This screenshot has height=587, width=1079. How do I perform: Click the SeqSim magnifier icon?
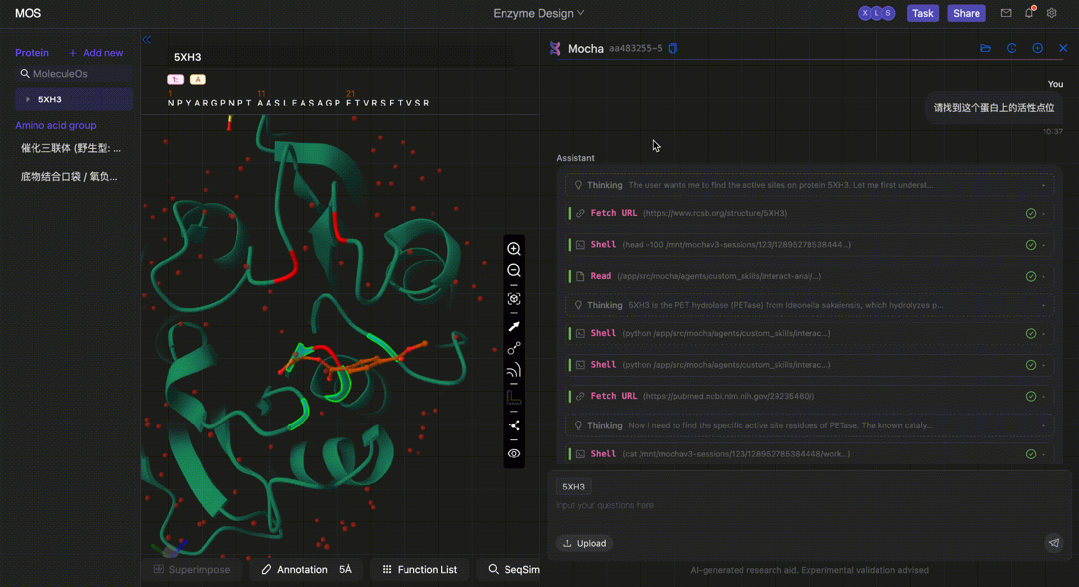point(493,569)
